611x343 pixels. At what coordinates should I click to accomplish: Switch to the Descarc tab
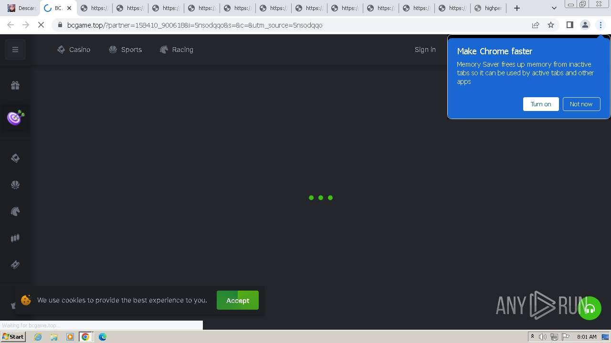click(x=22, y=8)
